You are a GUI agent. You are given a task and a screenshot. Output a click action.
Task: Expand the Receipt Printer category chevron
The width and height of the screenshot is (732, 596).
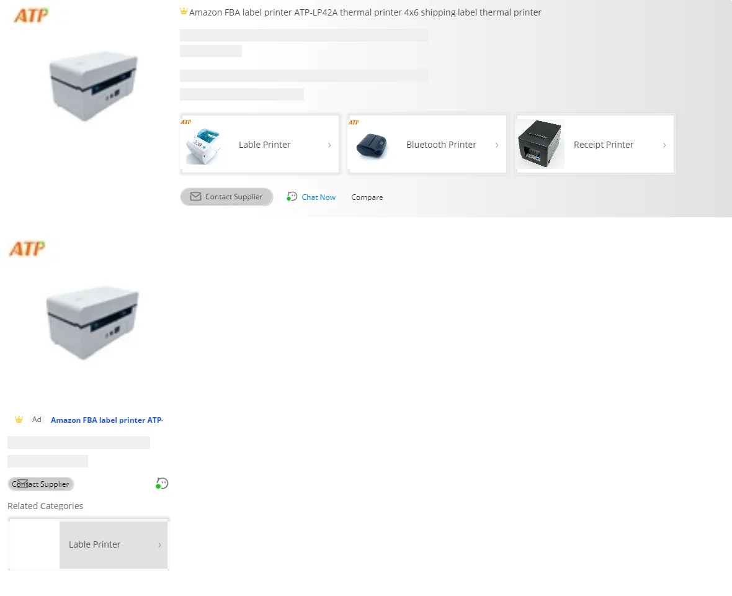(x=664, y=145)
